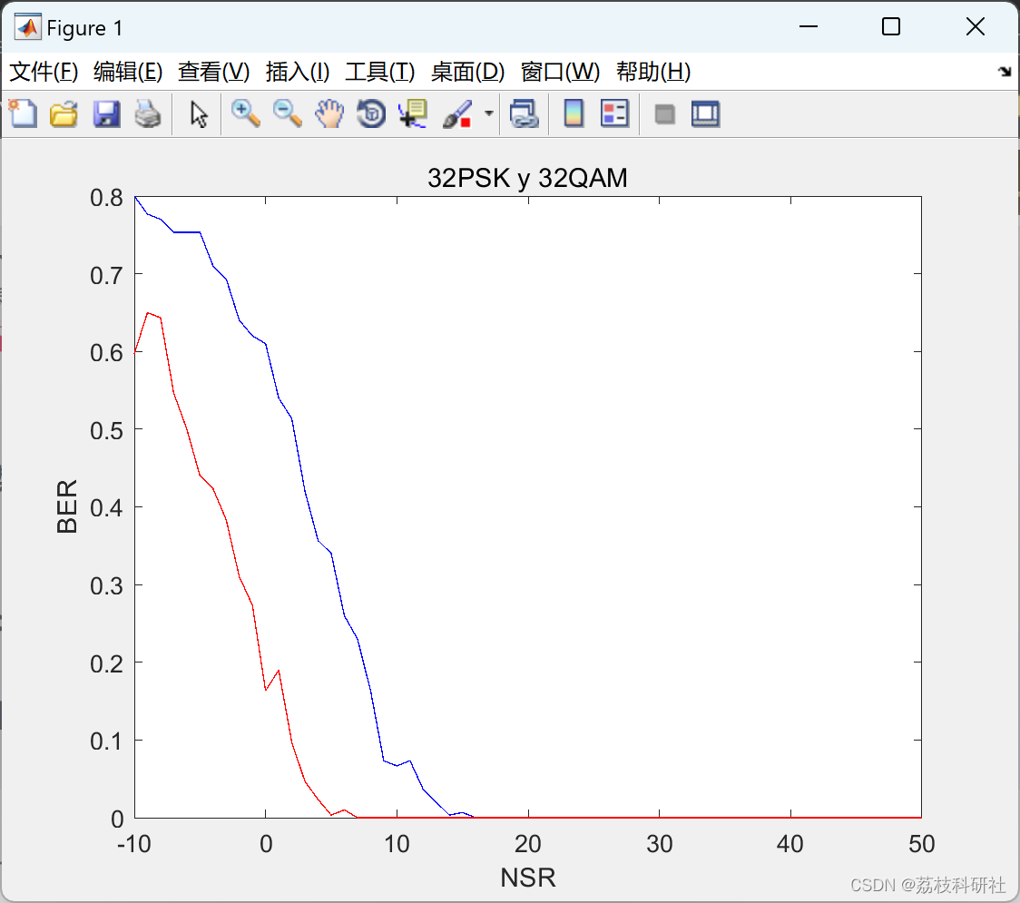Image resolution: width=1020 pixels, height=903 pixels.
Task: Save the figure with the disk icon
Action: pyautogui.click(x=106, y=113)
